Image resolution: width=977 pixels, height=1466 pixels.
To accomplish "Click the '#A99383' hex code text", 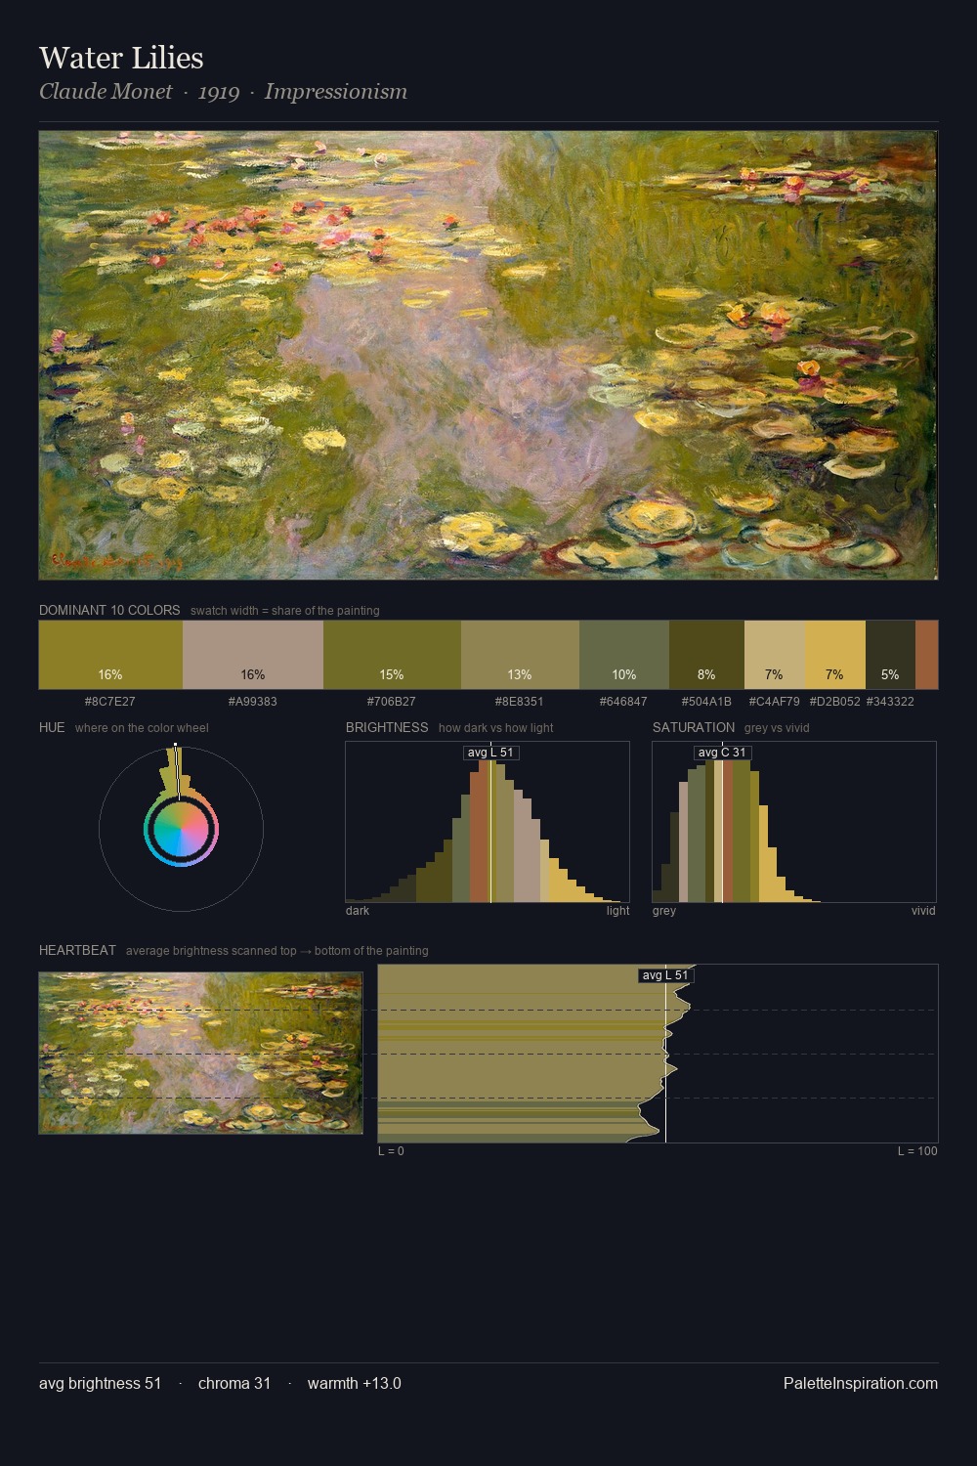I will click(x=253, y=702).
